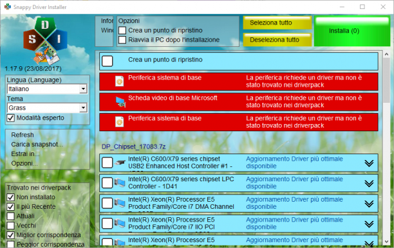Image resolution: width=394 pixels, height=248 pixels.
Task: Click the USB2 Enhanced Host Controller device icon
Action: click(120, 163)
